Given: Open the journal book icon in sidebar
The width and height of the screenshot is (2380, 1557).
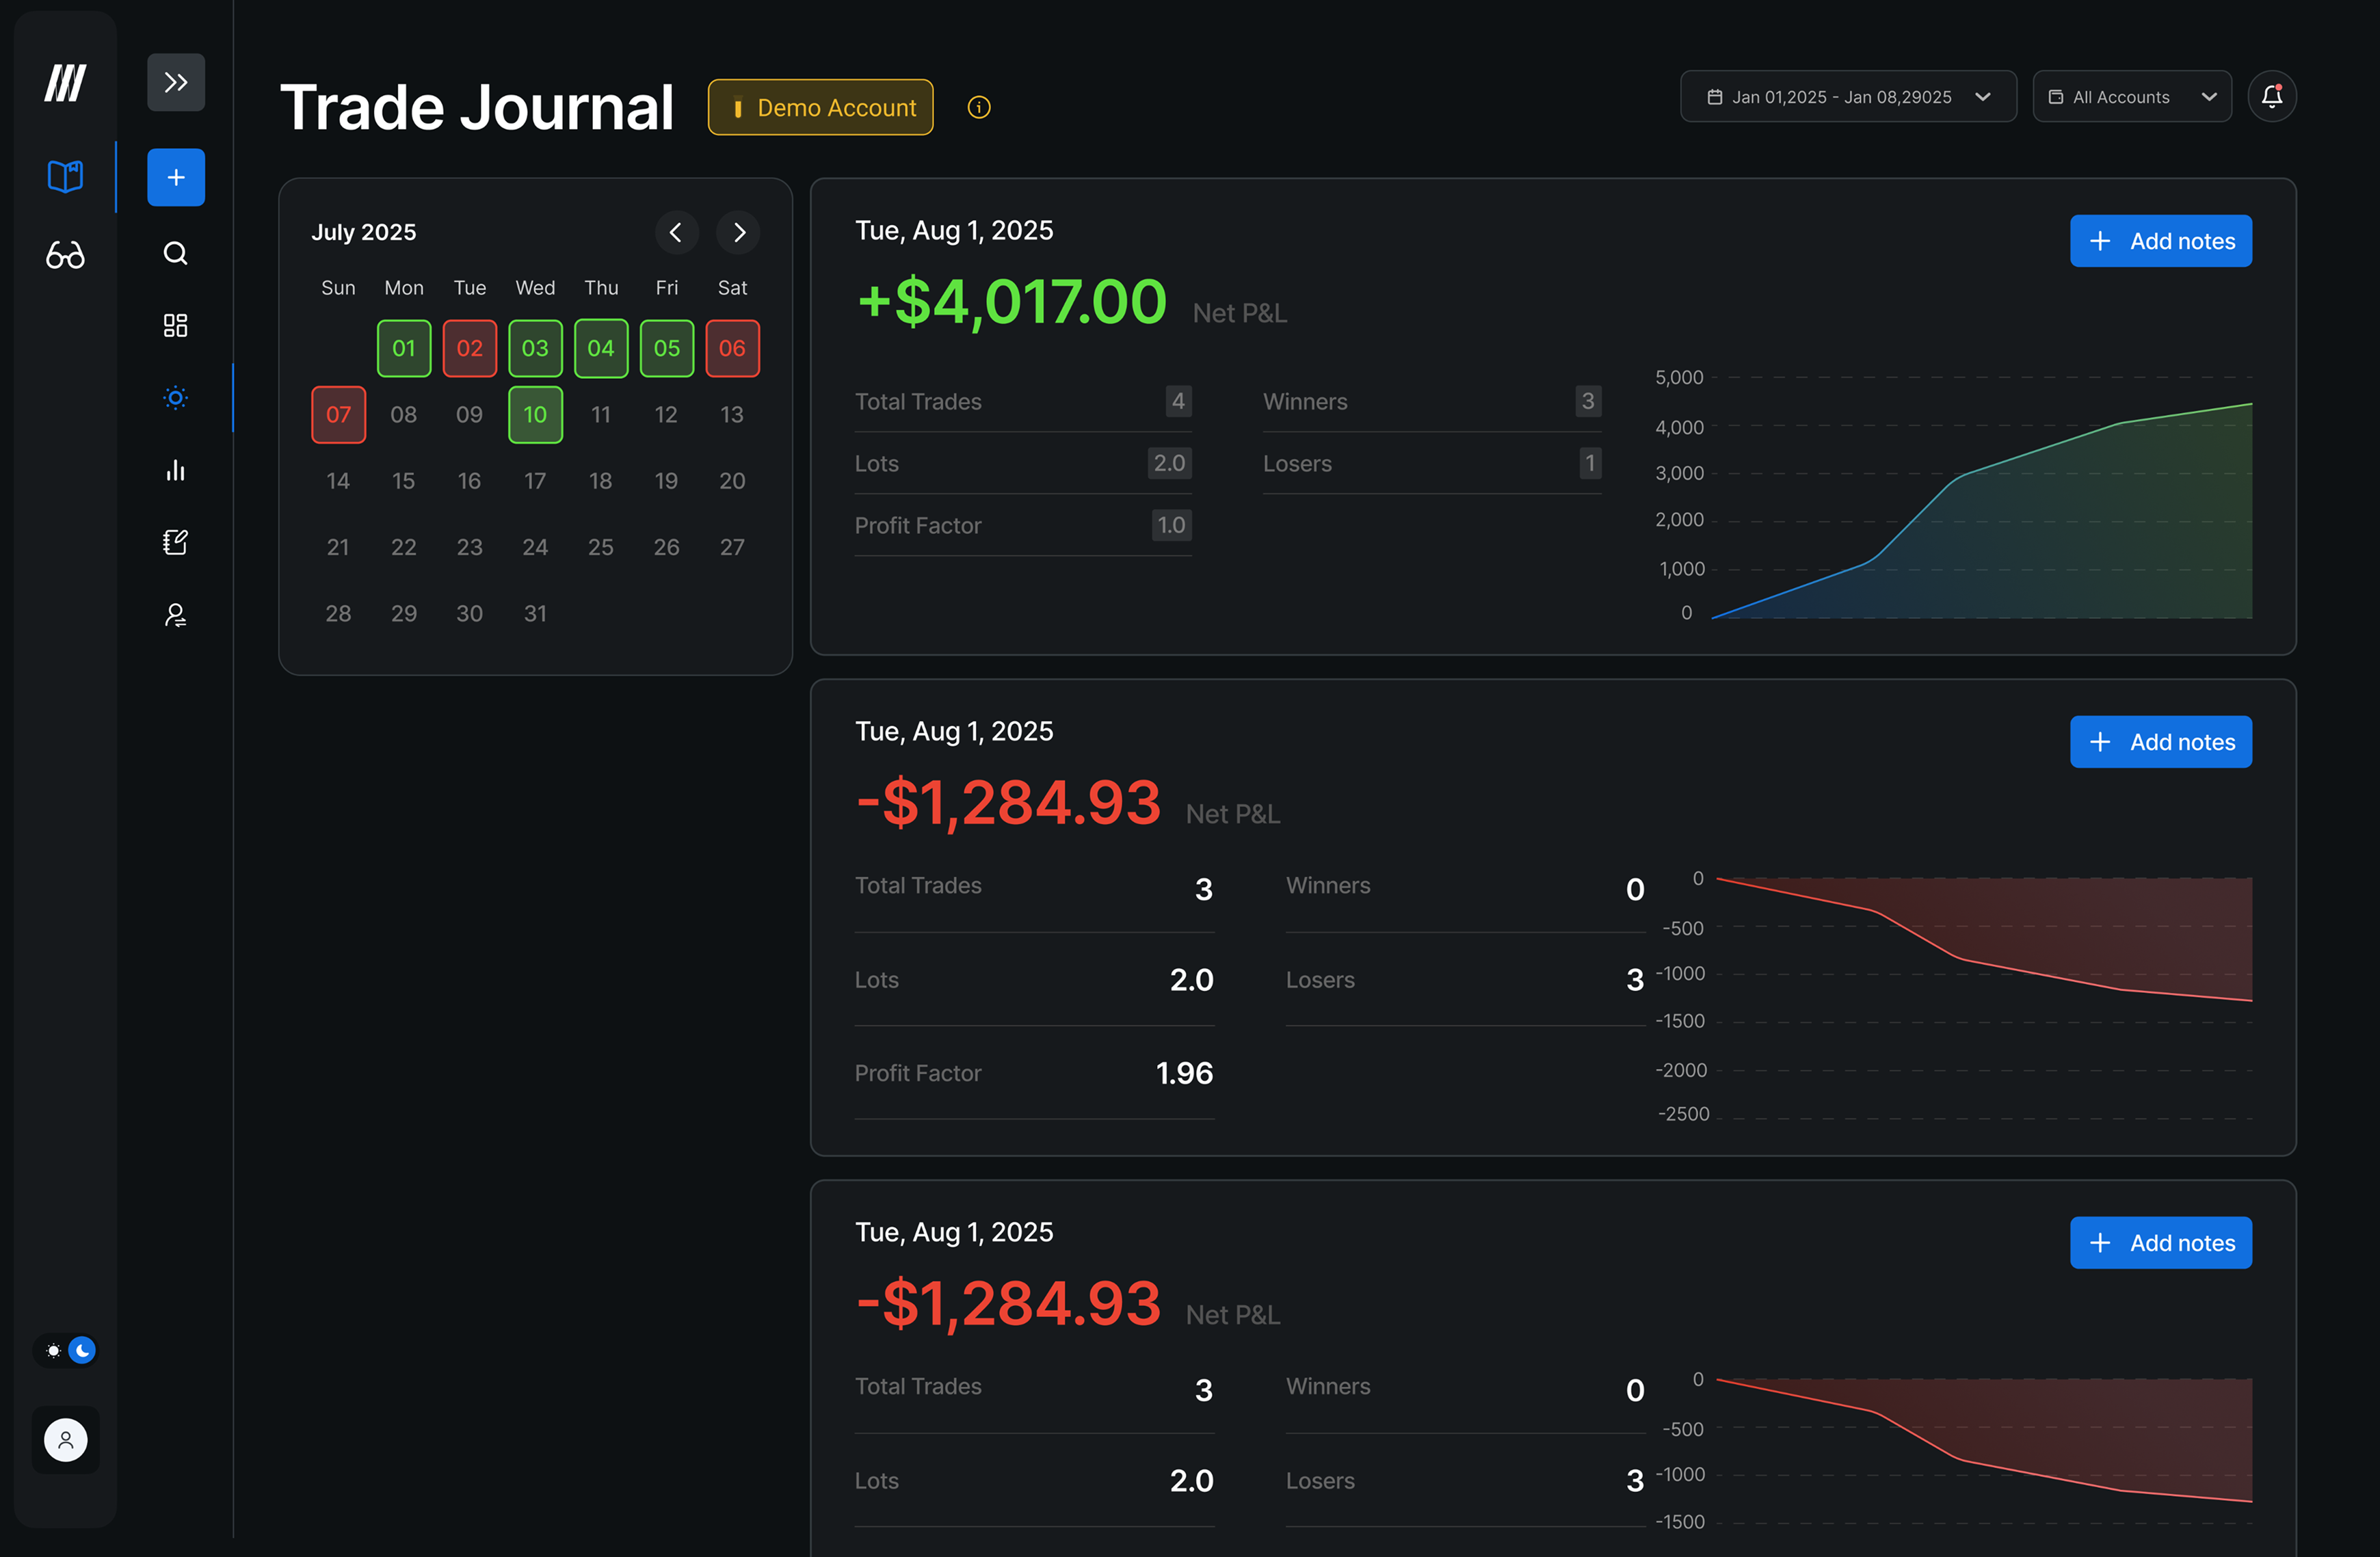Looking at the screenshot, I should point(65,177).
